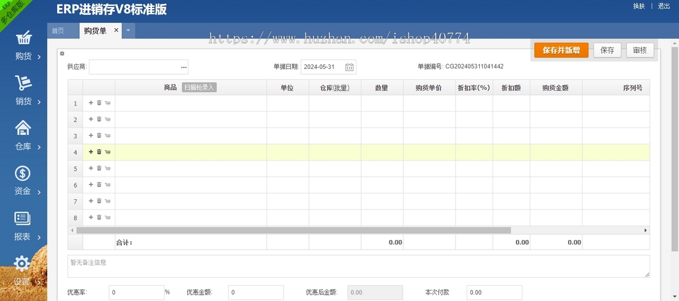
Task: Click the cart icon in row 1
Action: 108,103
